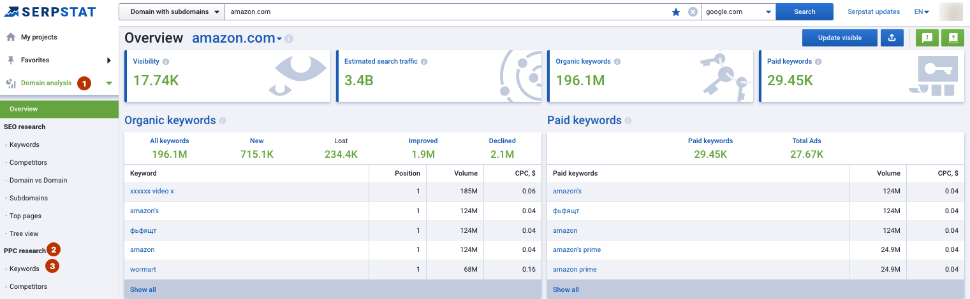Click the Visibility 17.74K card
Image resolution: width=970 pixels, height=299 pixels.
(228, 76)
